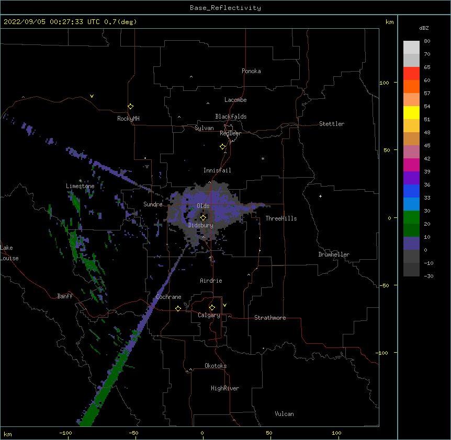451x440 pixels.
Task: Select the Lacombe city label
Action: click(235, 100)
